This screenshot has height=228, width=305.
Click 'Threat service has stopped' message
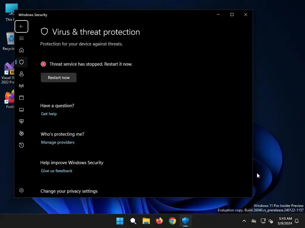tap(91, 64)
